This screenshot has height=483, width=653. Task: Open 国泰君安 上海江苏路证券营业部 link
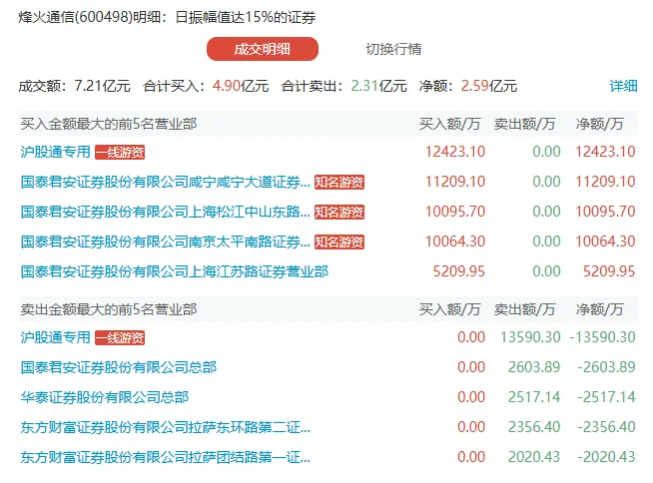click(175, 271)
